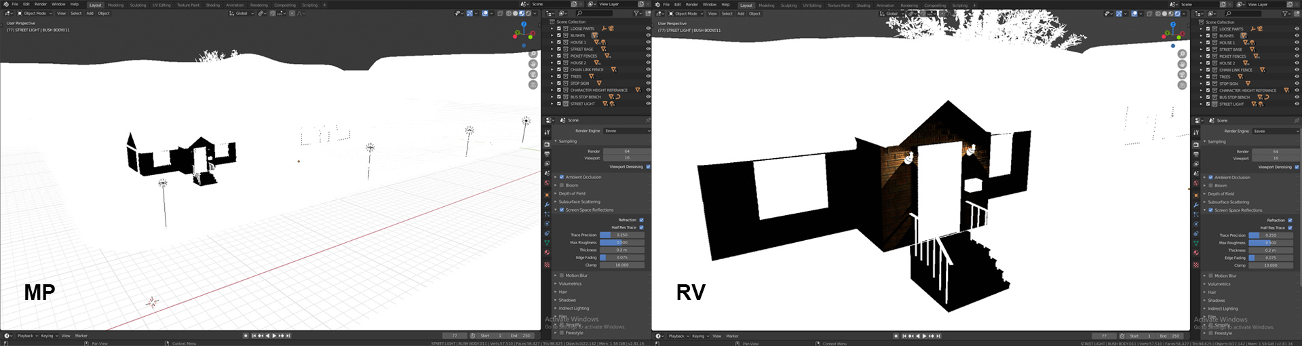Toggle camera view icon in the MP viewport

(533, 75)
